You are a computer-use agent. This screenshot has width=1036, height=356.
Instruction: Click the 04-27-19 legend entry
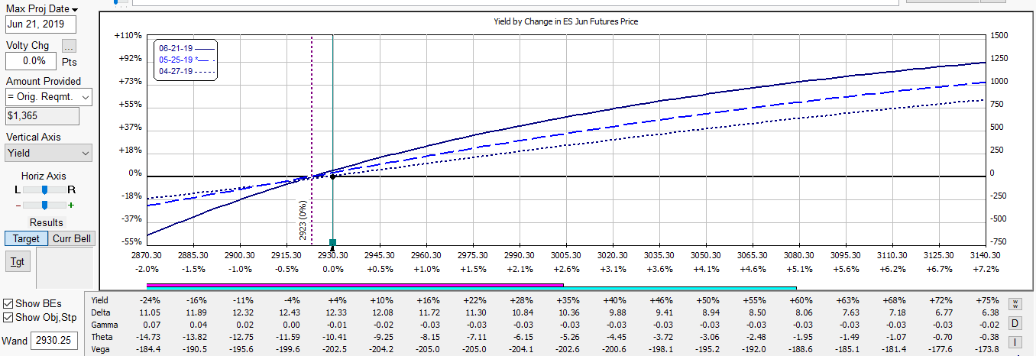(186, 71)
